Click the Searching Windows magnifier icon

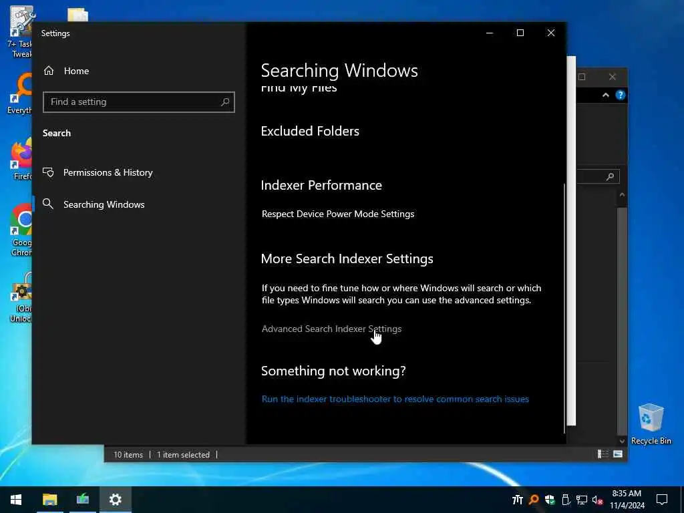click(48, 204)
